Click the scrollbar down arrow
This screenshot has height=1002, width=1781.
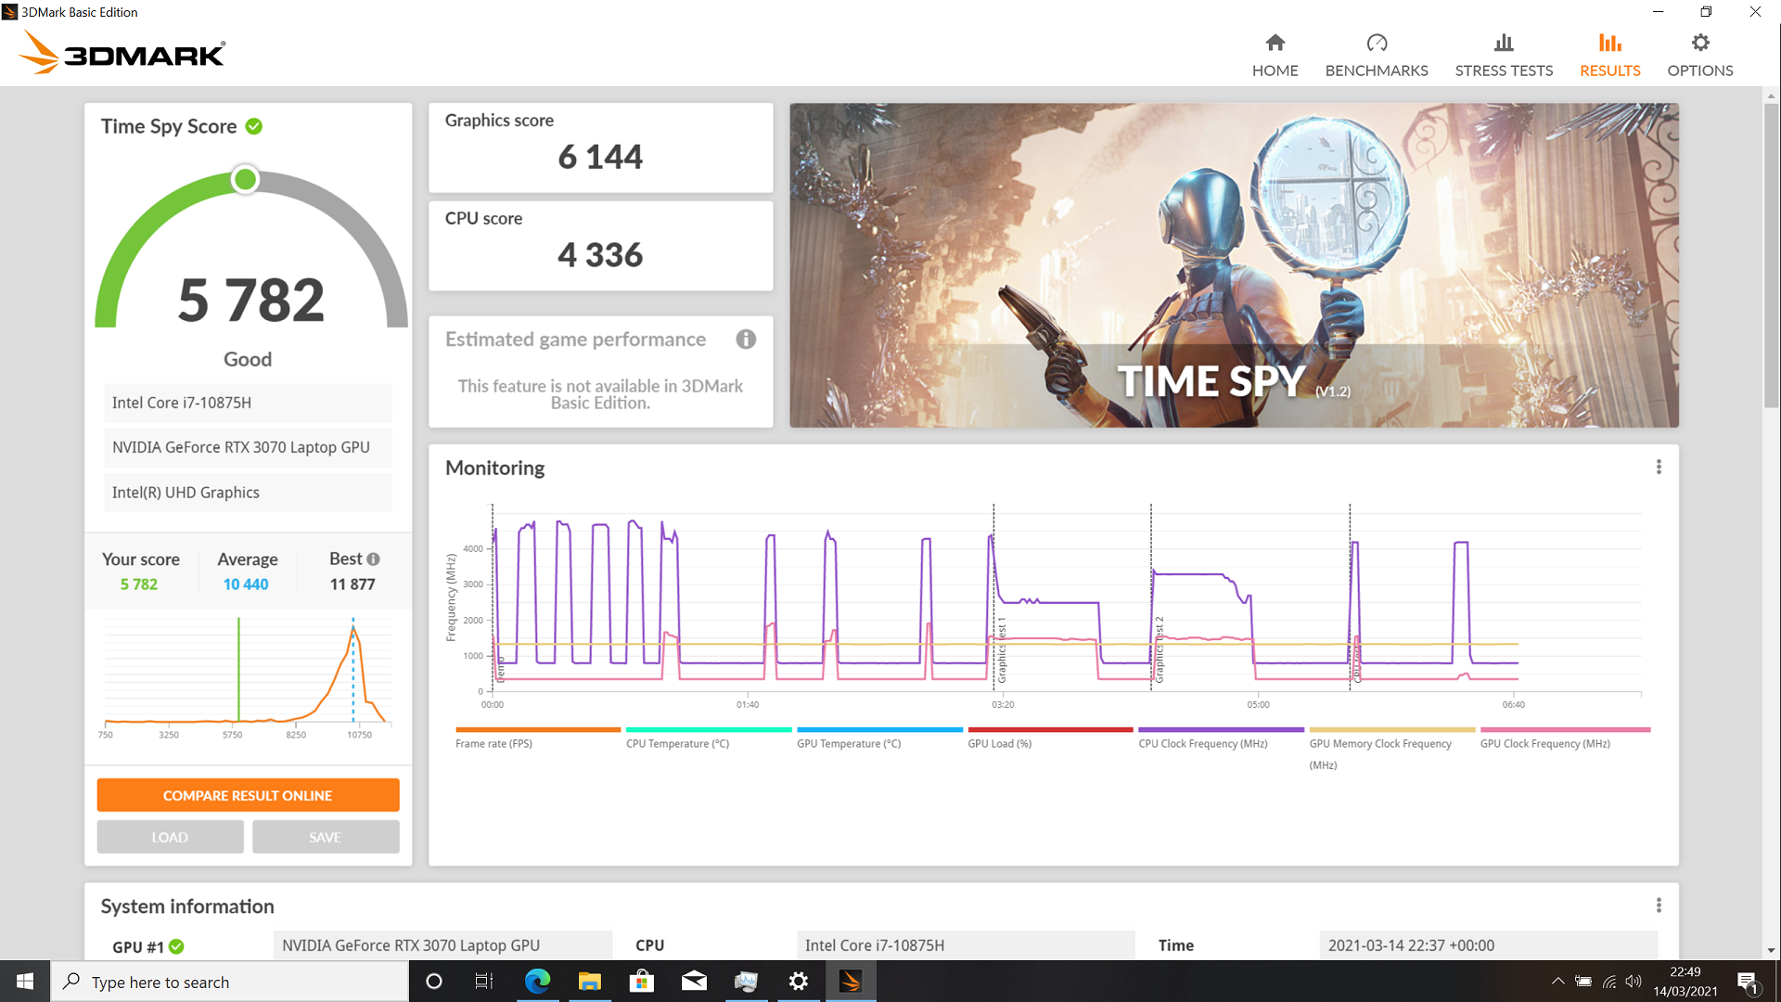coord(1771,950)
